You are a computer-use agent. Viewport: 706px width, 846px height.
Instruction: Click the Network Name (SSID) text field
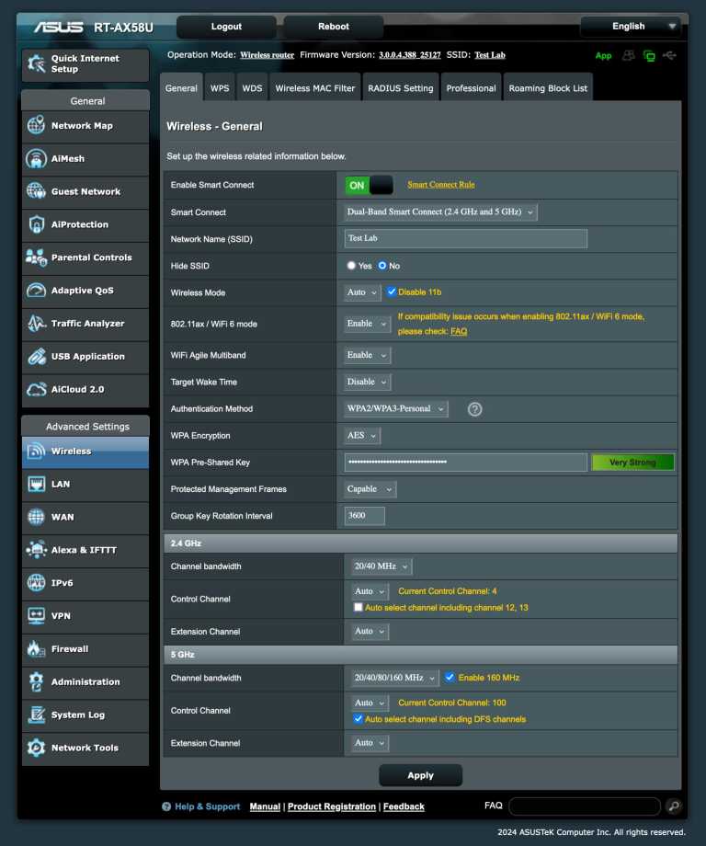coord(465,238)
